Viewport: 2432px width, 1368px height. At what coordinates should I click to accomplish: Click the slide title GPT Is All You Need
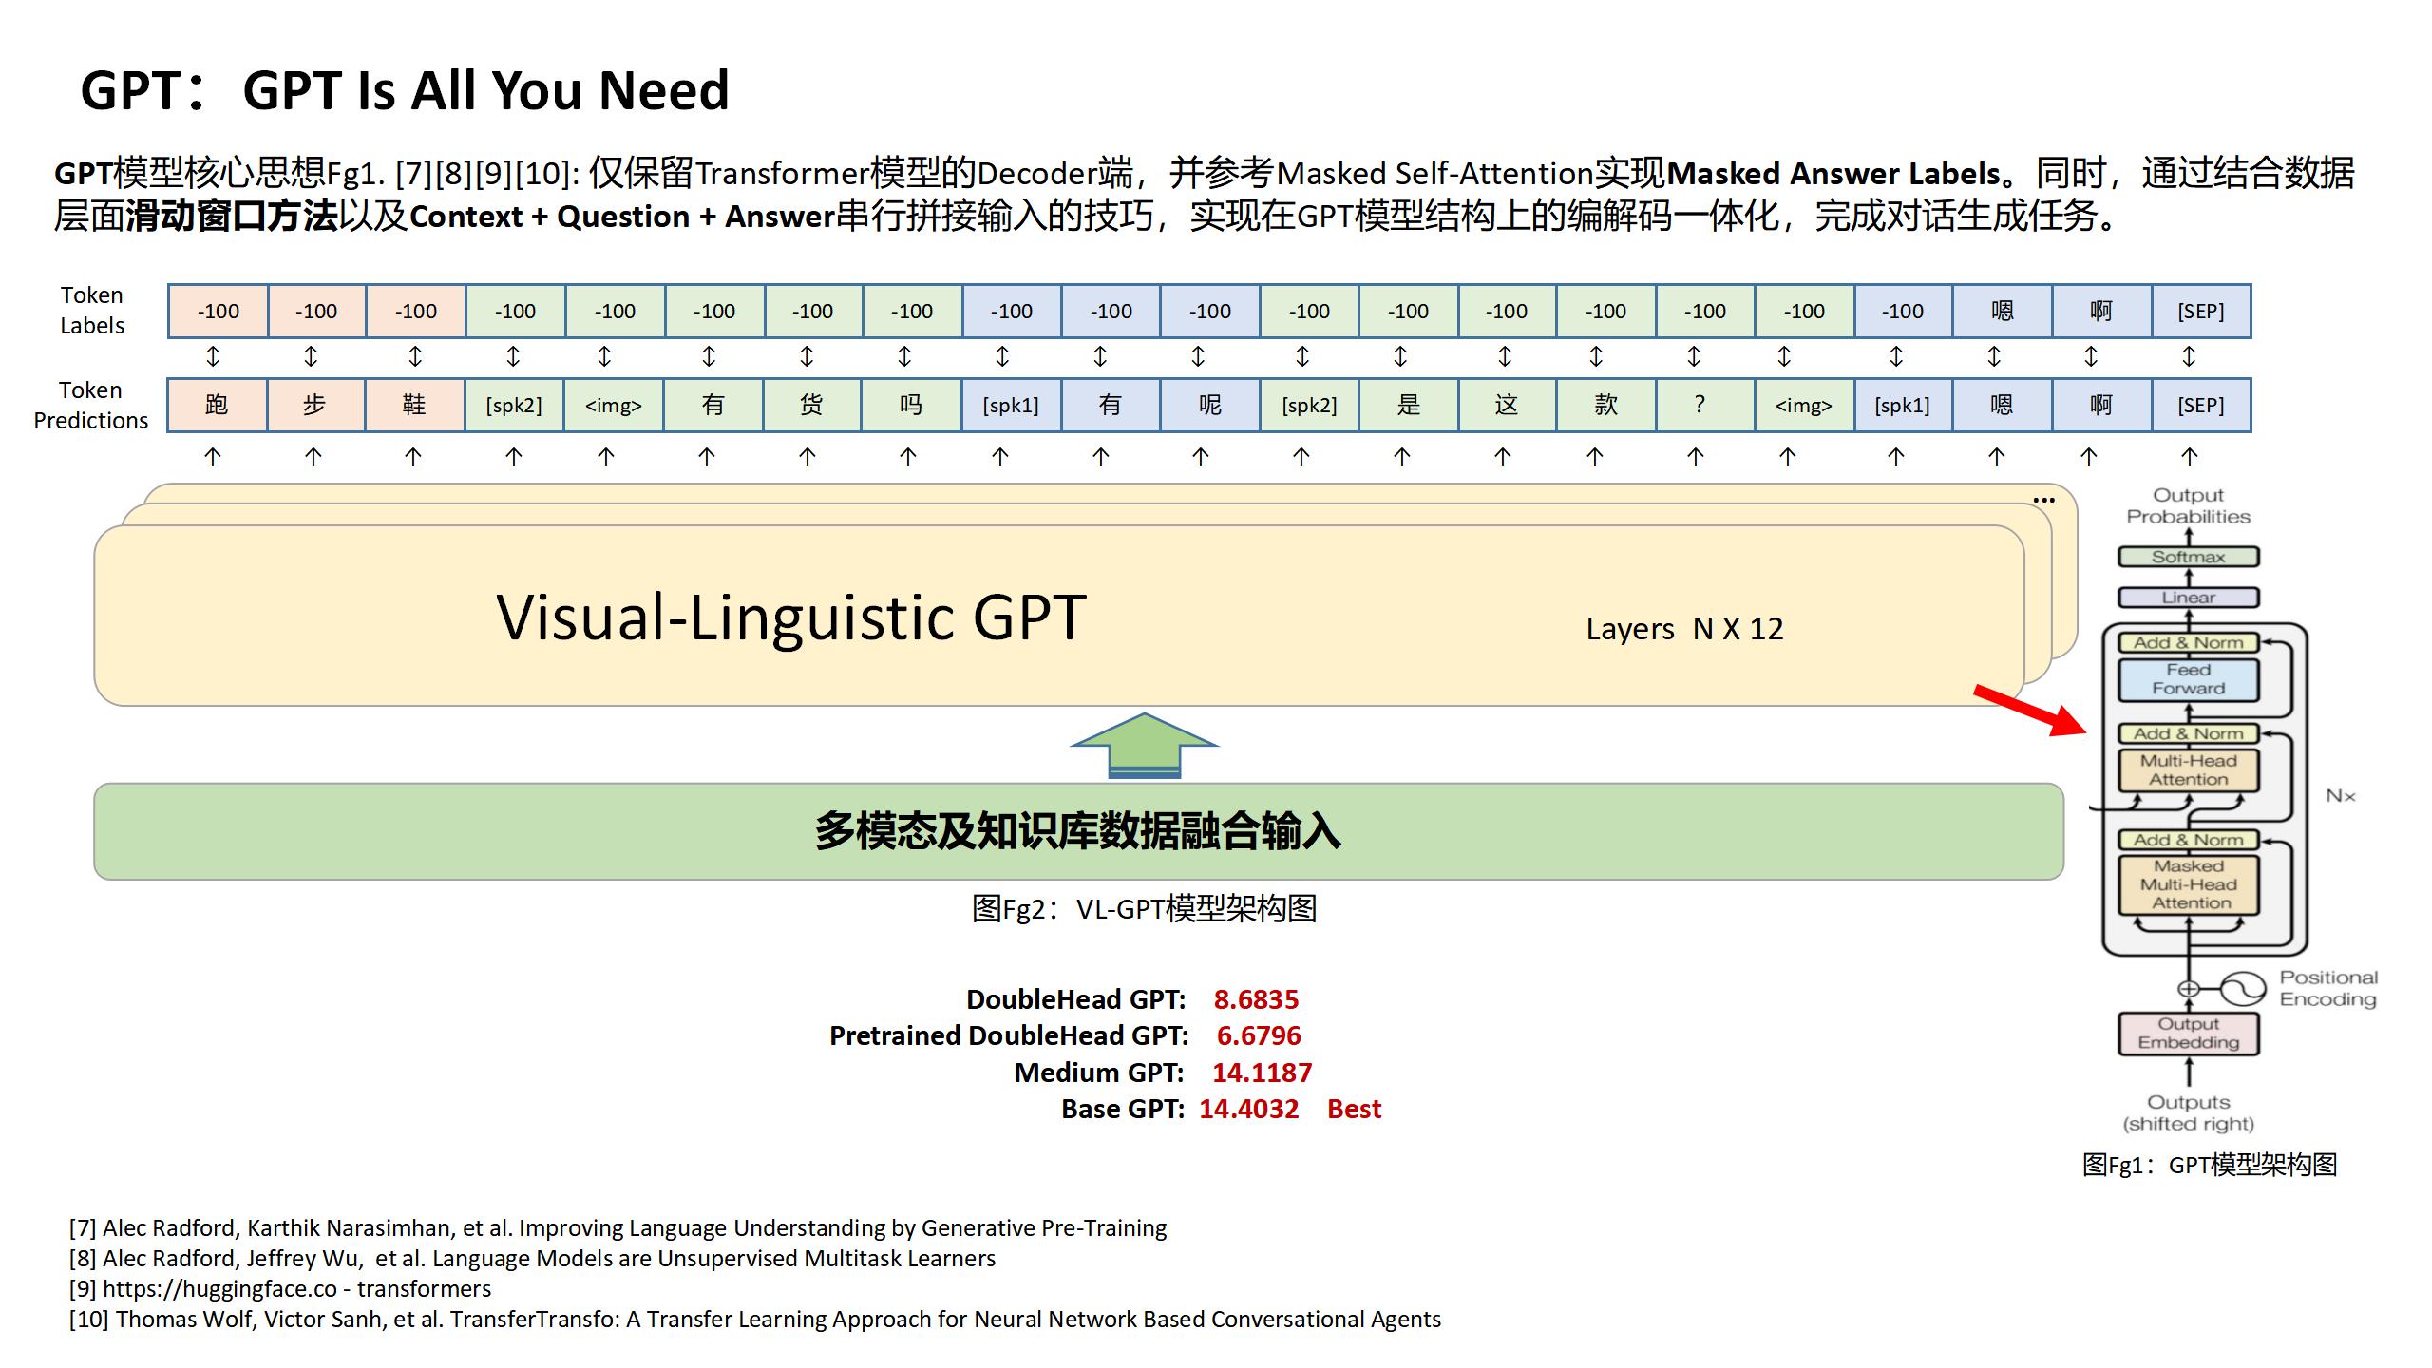[405, 91]
